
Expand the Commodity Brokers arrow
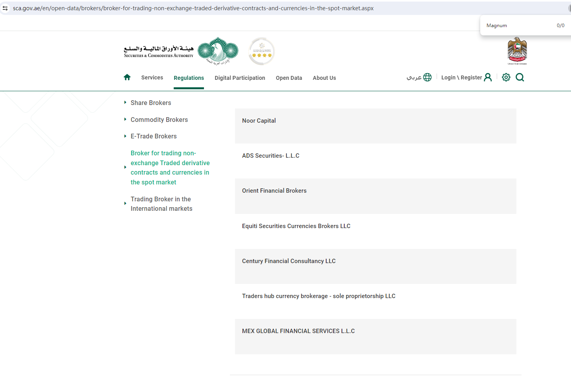point(125,120)
